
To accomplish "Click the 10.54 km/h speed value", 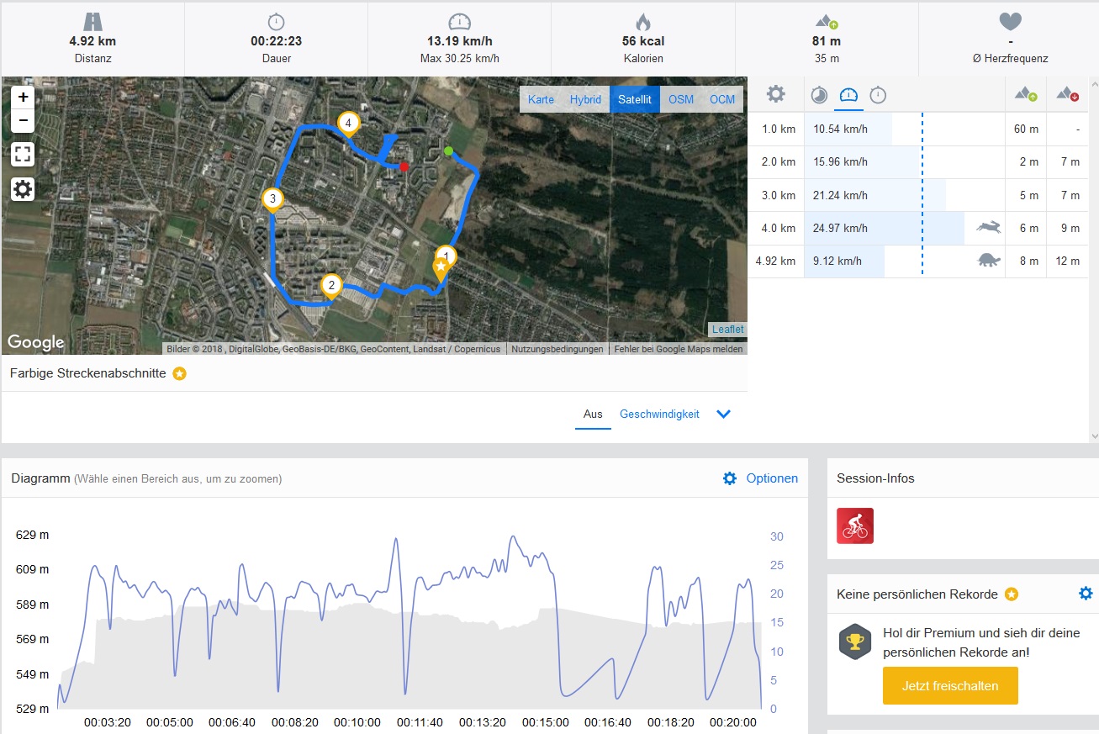I will pyautogui.click(x=839, y=129).
